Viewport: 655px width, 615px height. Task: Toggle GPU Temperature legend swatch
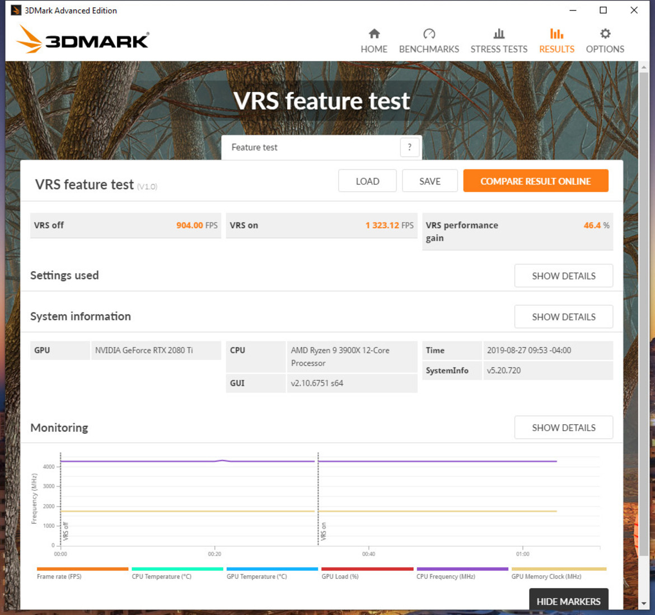(x=272, y=569)
